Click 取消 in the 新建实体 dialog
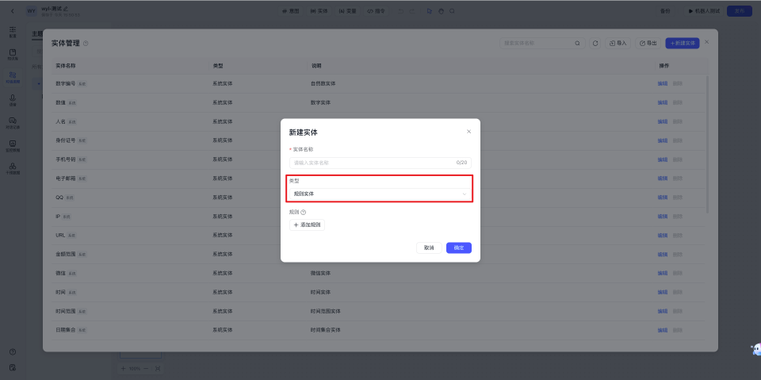This screenshot has width=761, height=380. (x=429, y=248)
